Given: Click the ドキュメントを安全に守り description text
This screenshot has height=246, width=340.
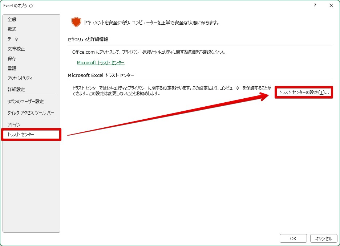Looking at the screenshot, I should pos(151,22).
